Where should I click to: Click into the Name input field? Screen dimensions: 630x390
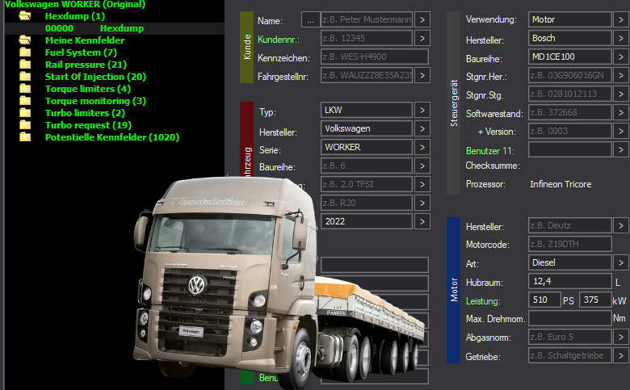coord(367,19)
